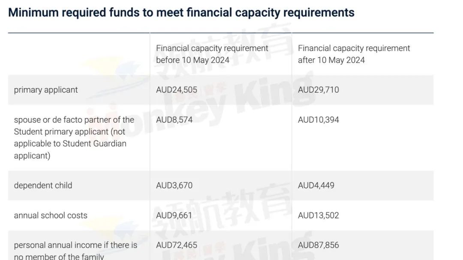Select the 'personal annual income' row label

75,251
